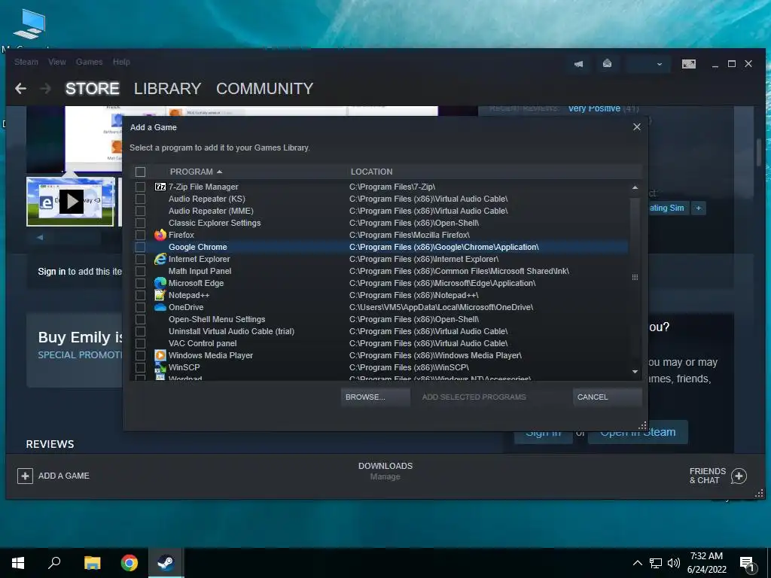The height and width of the screenshot is (578, 771).
Task: Click the plus button beside the Sim tag
Action: click(698, 208)
